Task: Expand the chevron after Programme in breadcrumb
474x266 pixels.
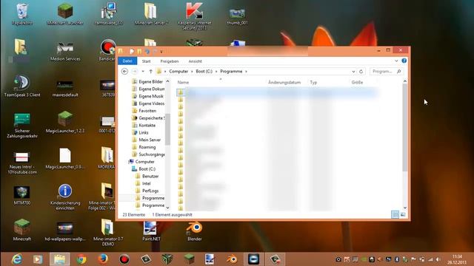Action: point(246,72)
